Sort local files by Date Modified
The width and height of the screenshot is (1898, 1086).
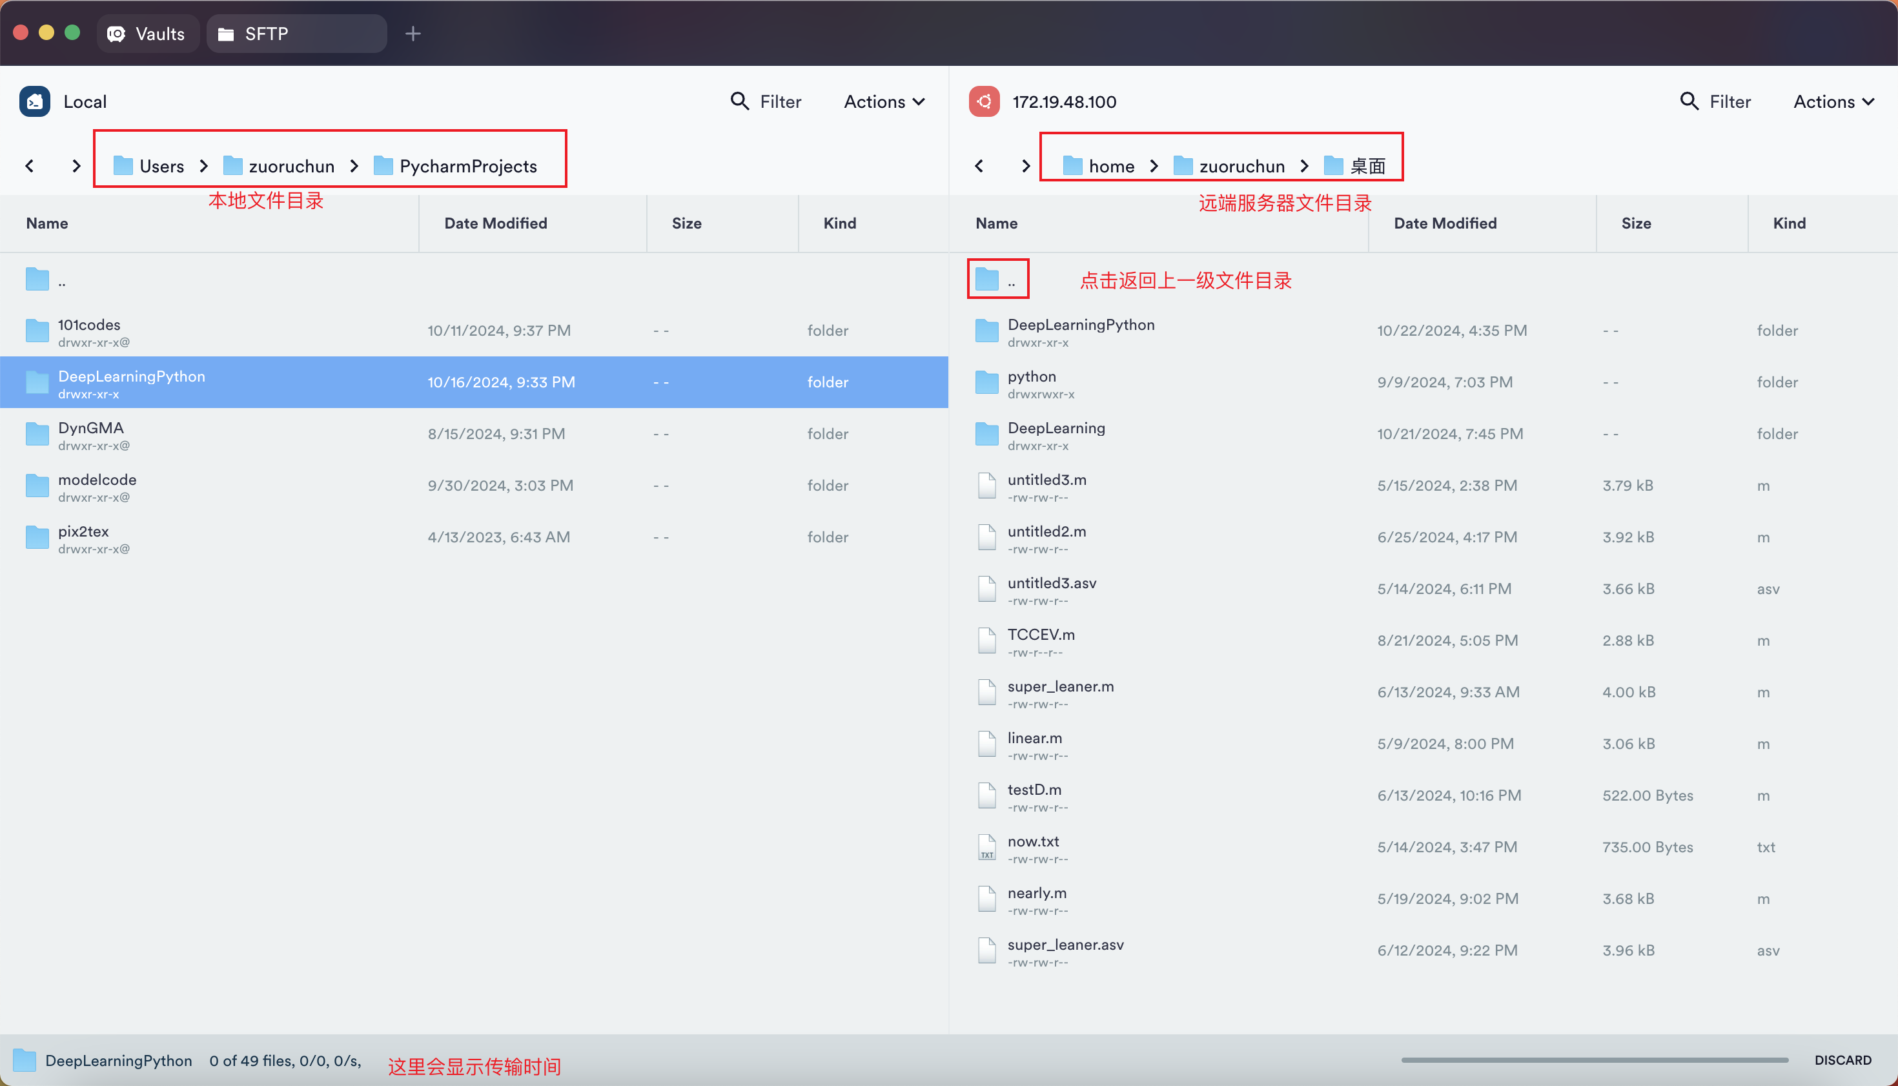(x=495, y=223)
